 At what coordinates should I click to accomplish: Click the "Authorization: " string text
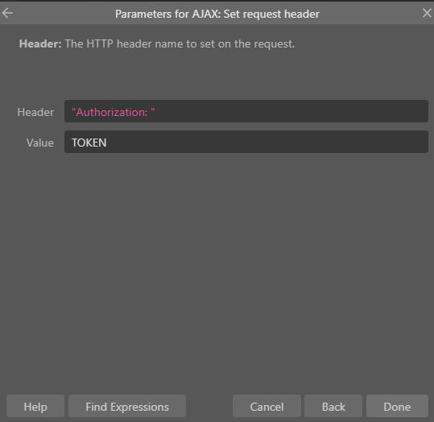pos(114,112)
